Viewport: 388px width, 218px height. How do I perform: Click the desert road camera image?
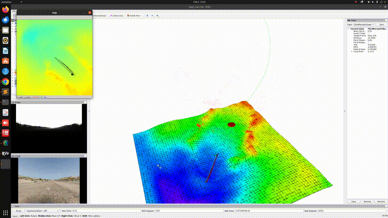point(49,180)
